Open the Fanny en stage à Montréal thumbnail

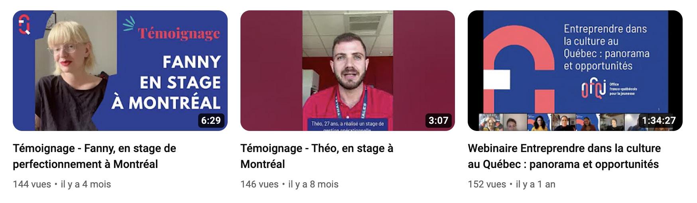tap(120, 70)
